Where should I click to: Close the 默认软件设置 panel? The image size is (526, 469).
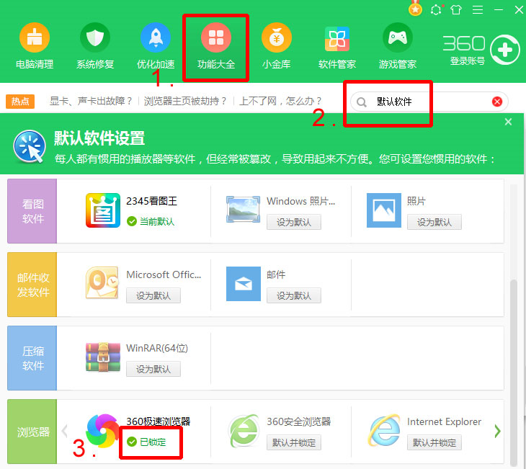(x=508, y=122)
